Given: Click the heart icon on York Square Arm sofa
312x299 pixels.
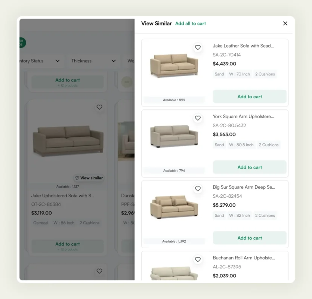Looking at the screenshot, I should [x=198, y=118].
